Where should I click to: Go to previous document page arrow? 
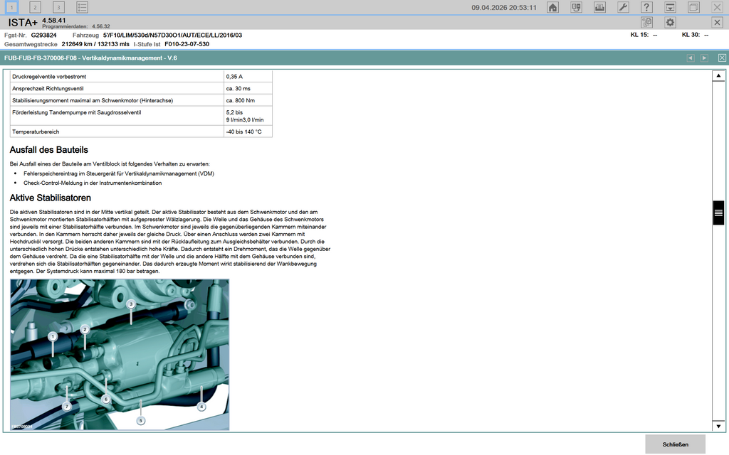point(690,58)
